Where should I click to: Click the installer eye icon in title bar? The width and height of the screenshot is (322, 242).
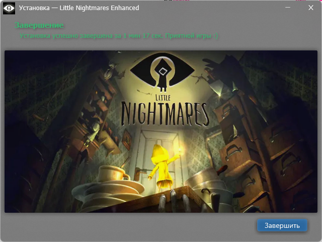[x=9, y=8]
